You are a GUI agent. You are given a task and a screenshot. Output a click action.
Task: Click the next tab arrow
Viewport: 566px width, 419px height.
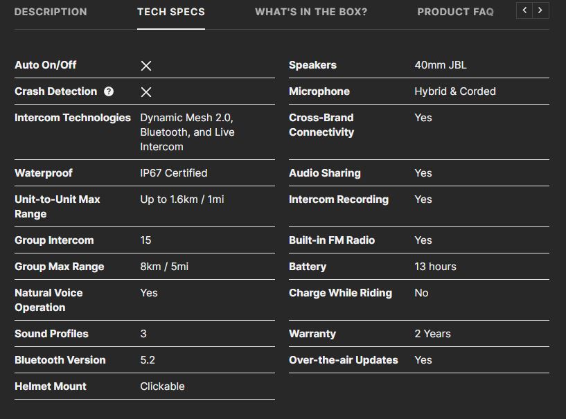pos(540,10)
